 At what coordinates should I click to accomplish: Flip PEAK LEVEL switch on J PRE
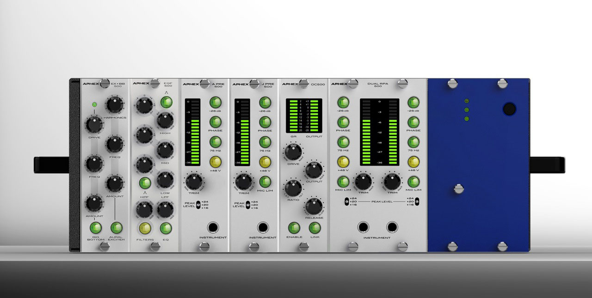[247, 204]
